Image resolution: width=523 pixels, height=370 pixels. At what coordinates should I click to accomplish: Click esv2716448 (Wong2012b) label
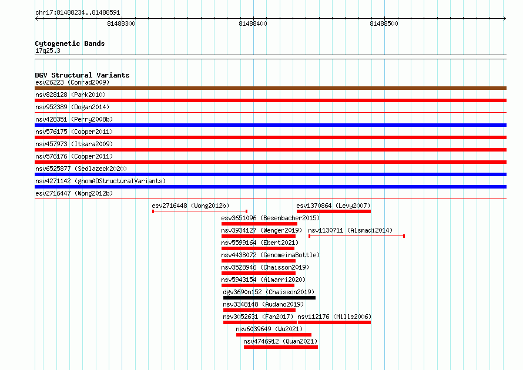[190, 206]
